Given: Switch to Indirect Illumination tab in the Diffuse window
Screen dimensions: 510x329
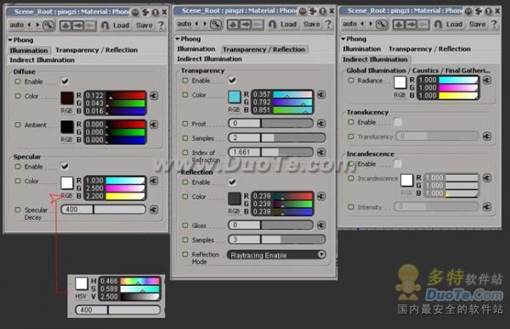Looking at the screenshot, I should pos(42,60).
